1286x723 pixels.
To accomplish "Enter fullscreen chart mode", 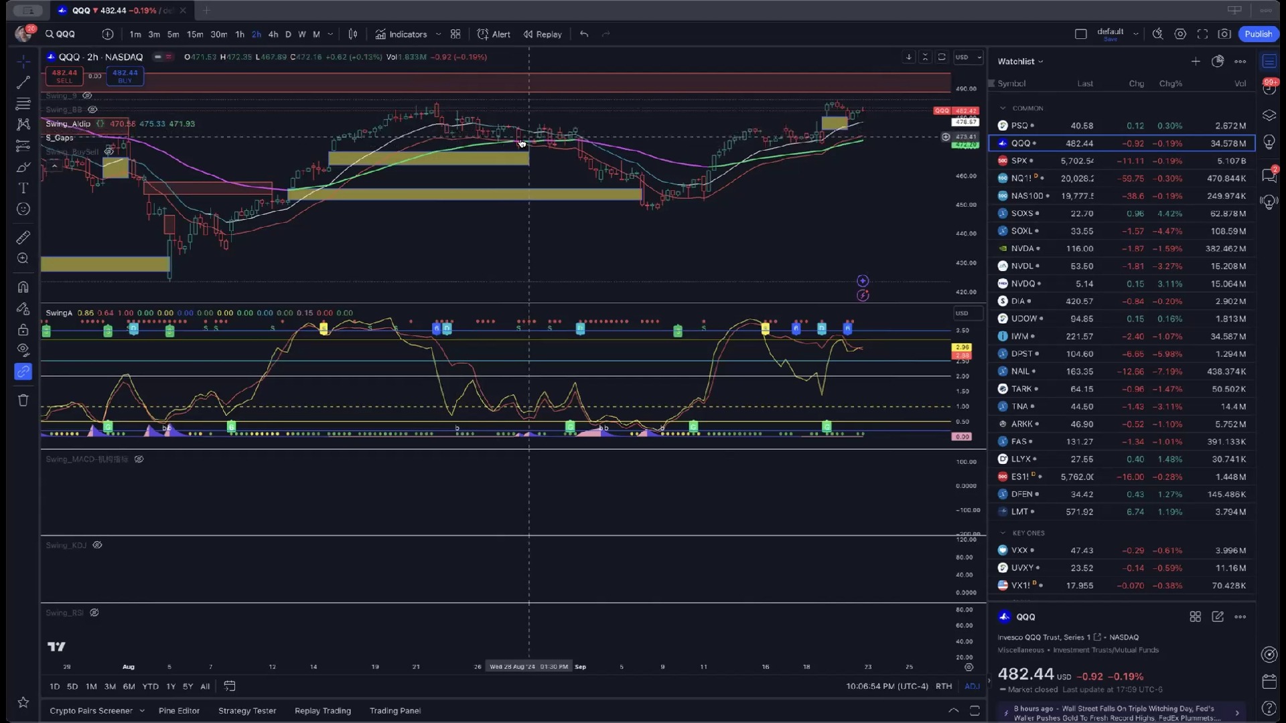I will coord(1202,34).
